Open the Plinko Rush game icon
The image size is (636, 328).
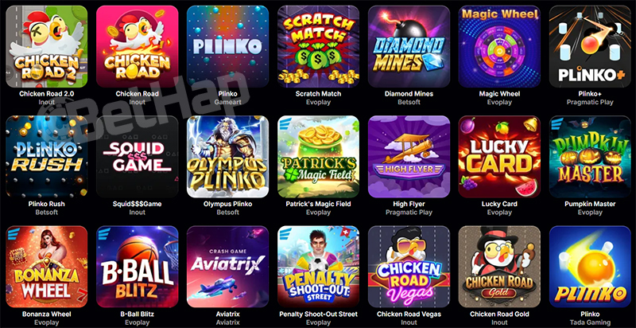coord(47,157)
